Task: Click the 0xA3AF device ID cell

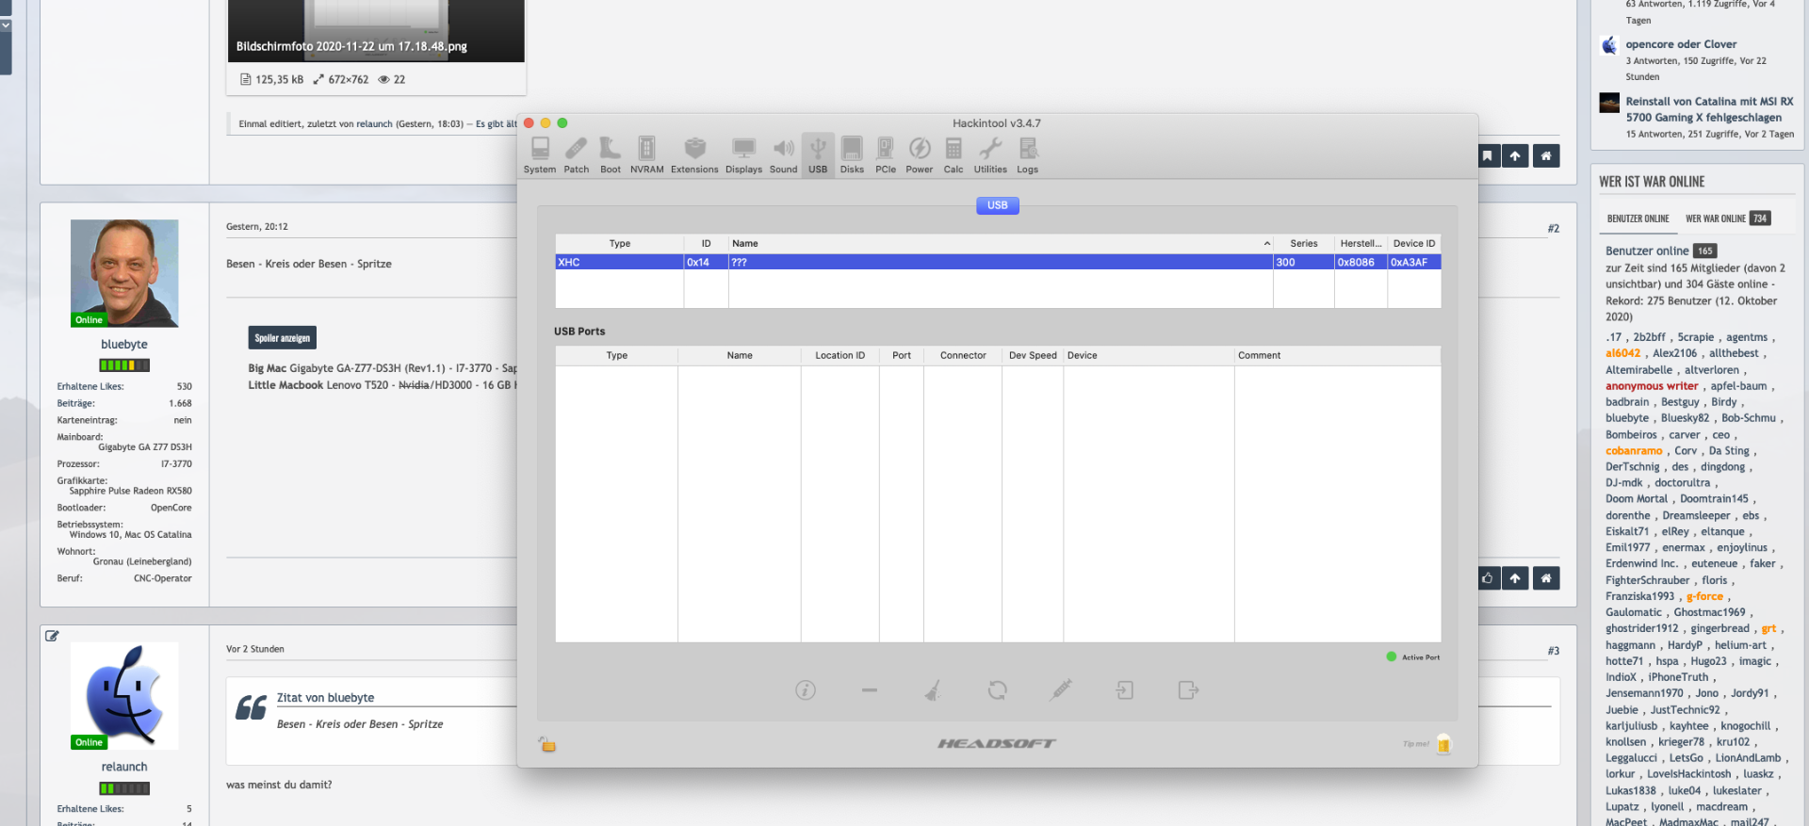Action: (x=1414, y=263)
